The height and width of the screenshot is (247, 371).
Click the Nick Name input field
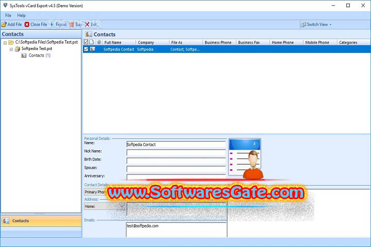tap(176, 153)
